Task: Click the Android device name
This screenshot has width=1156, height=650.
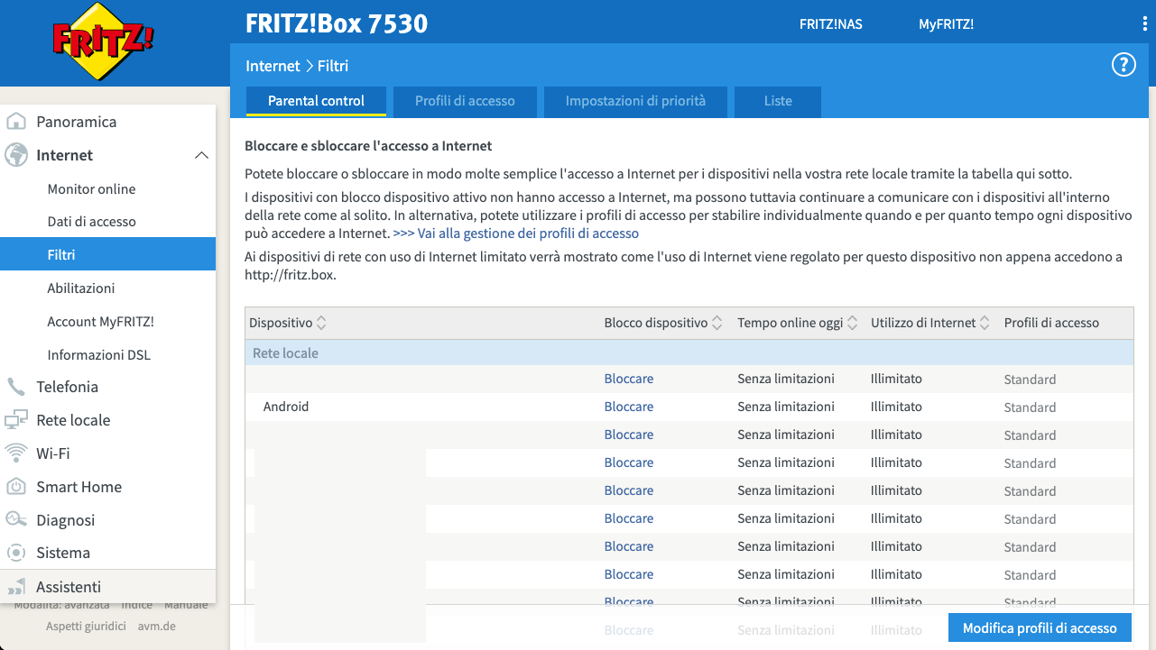Action: point(286,407)
